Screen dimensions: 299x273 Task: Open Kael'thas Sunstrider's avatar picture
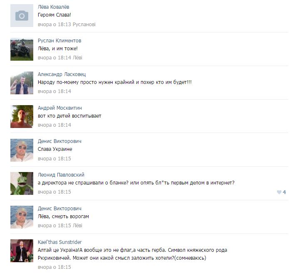coord(22,251)
